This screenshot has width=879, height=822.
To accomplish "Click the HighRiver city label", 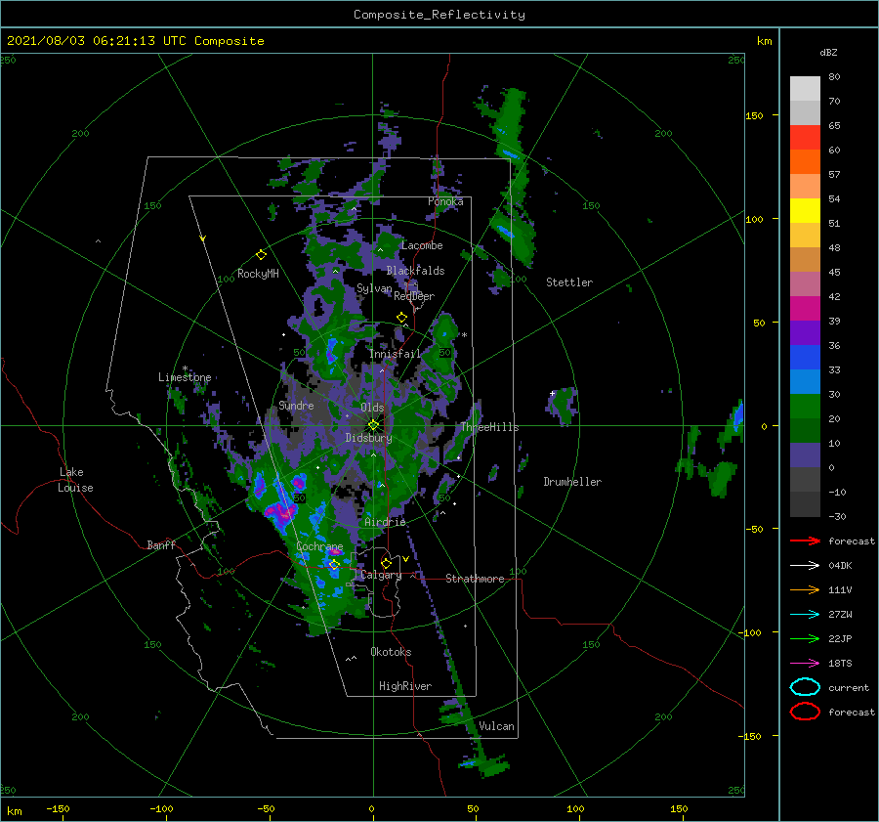I will (405, 686).
